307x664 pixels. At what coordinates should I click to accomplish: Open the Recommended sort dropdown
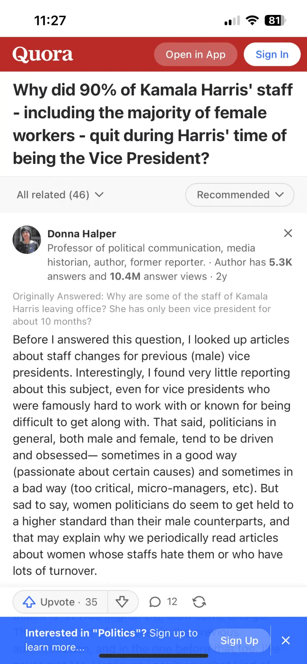click(239, 195)
